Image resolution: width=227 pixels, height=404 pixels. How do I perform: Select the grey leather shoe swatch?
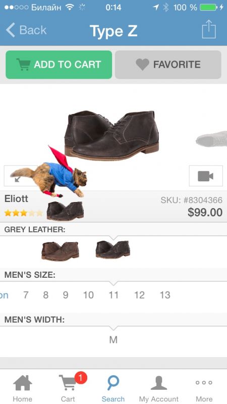click(x=112, y=249)
